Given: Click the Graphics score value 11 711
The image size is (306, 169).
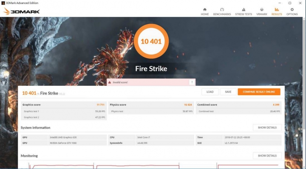Looking at the screenshot, I should point(100,105).
